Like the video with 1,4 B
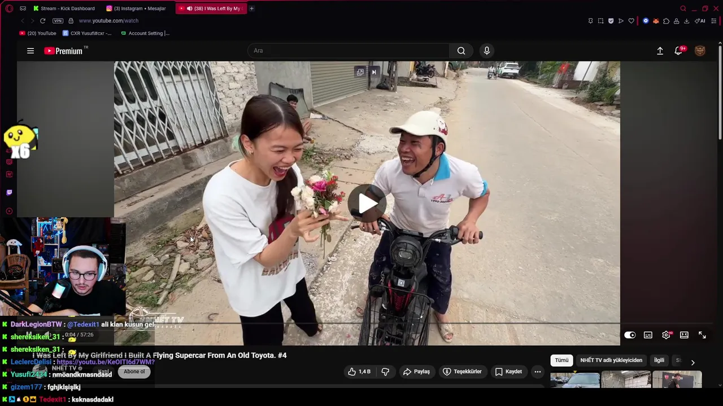The image size is (723, 406). (x=359, y=372)
